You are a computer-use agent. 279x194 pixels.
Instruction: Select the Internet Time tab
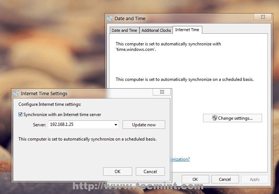tap(187, 30)
